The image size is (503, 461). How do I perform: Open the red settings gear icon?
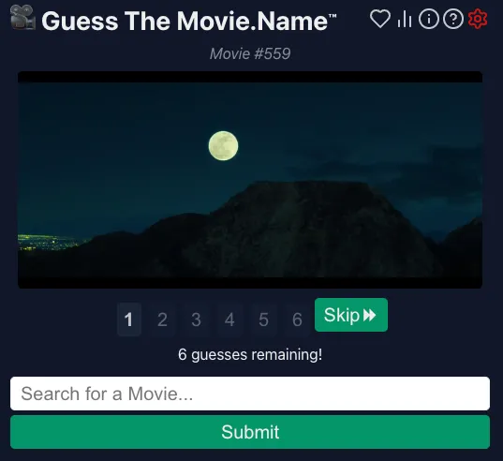pos(478,19)
